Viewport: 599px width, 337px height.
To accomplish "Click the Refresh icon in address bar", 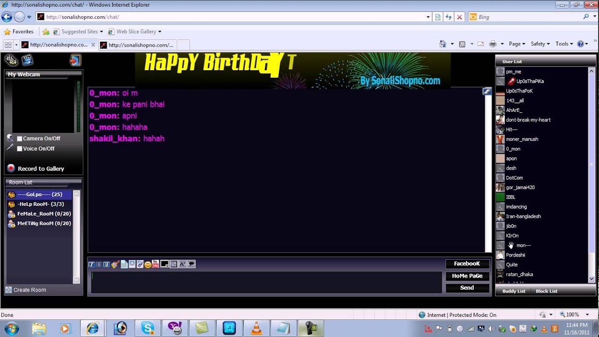I will [448, 17].
